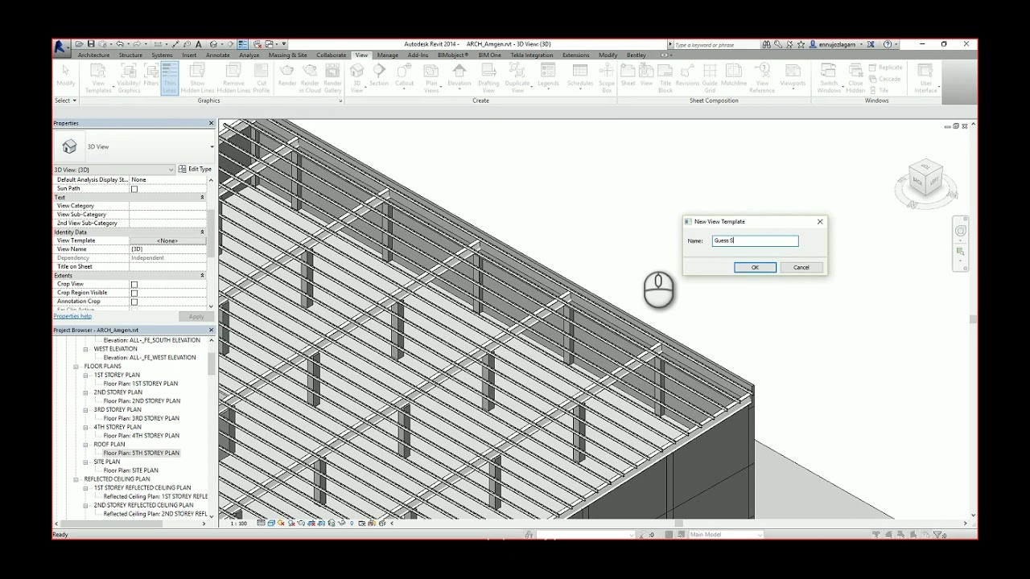Click OK in New View Template dialog
The width and height of the screenshot is (1030, 579).
tap(755, 268)
